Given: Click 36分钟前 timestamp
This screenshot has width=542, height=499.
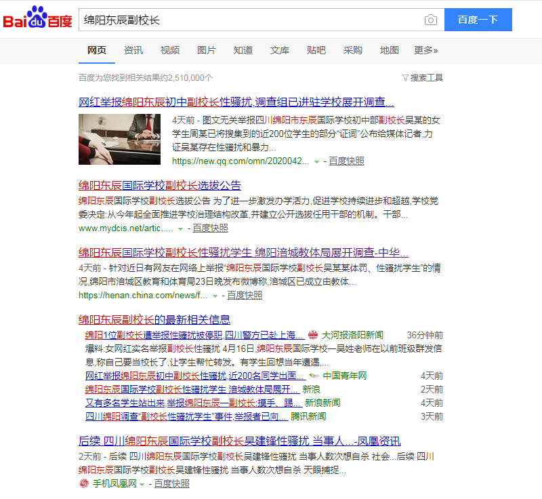Looking at the screenshot, I should click(425, 335).
